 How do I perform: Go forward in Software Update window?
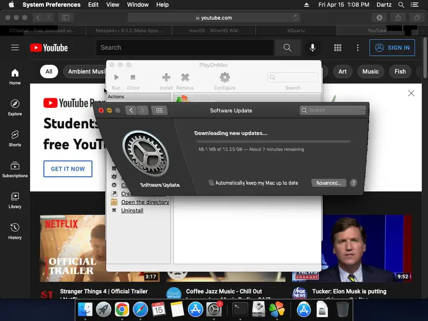coord(143,110)
